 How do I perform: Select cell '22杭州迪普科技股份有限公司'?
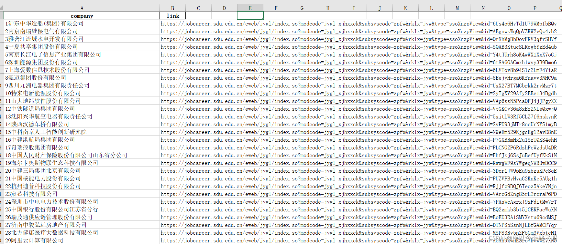82,186
